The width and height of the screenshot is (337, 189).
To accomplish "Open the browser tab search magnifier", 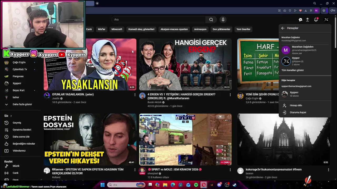I will 315,3.
